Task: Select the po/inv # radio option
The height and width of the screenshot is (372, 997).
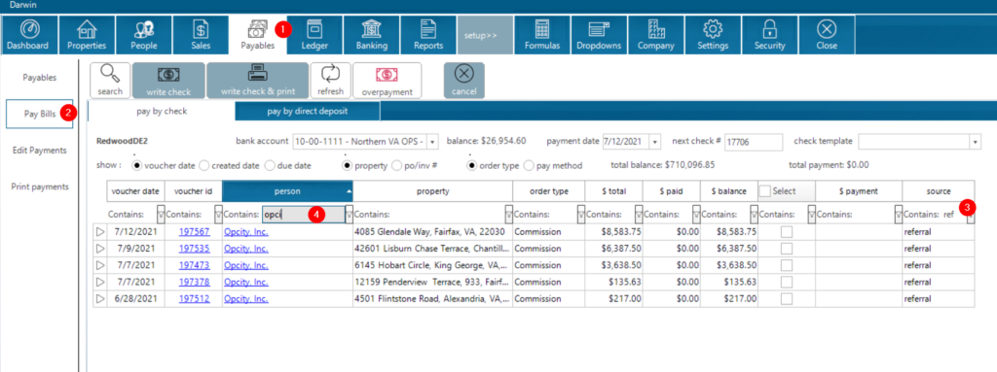Action: (x=397, y=166)
